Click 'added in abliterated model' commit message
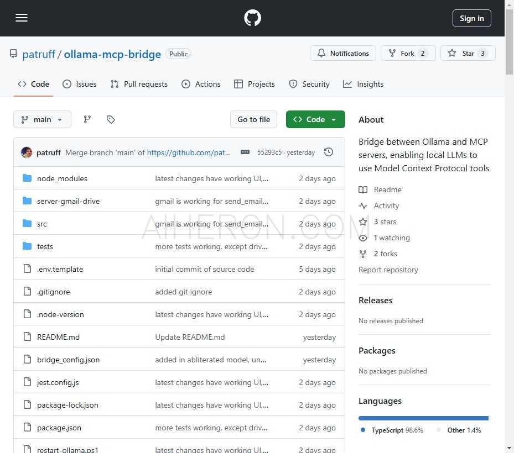Image resolution: width=514 pixels, height=453 pixels. click(x=210, y=360)
